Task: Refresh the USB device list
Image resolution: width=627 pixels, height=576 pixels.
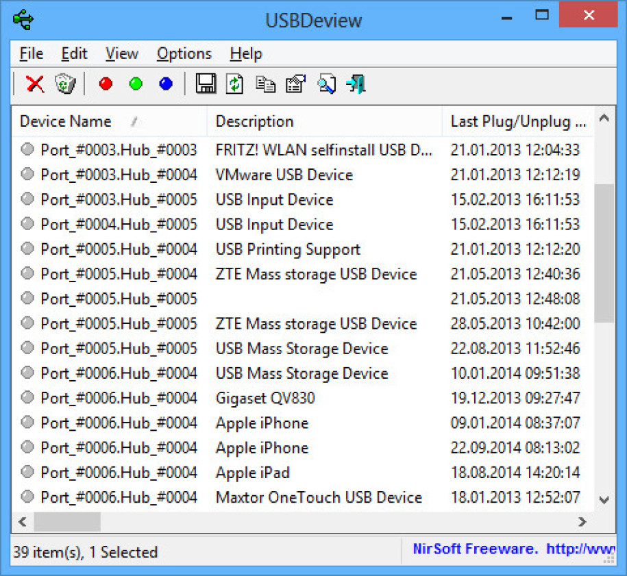Action: 235,84
